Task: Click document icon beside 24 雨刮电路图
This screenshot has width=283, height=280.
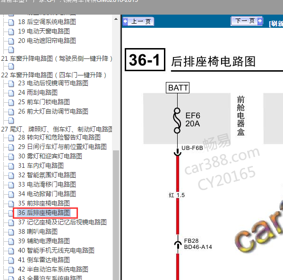Action: pos(11,93)
